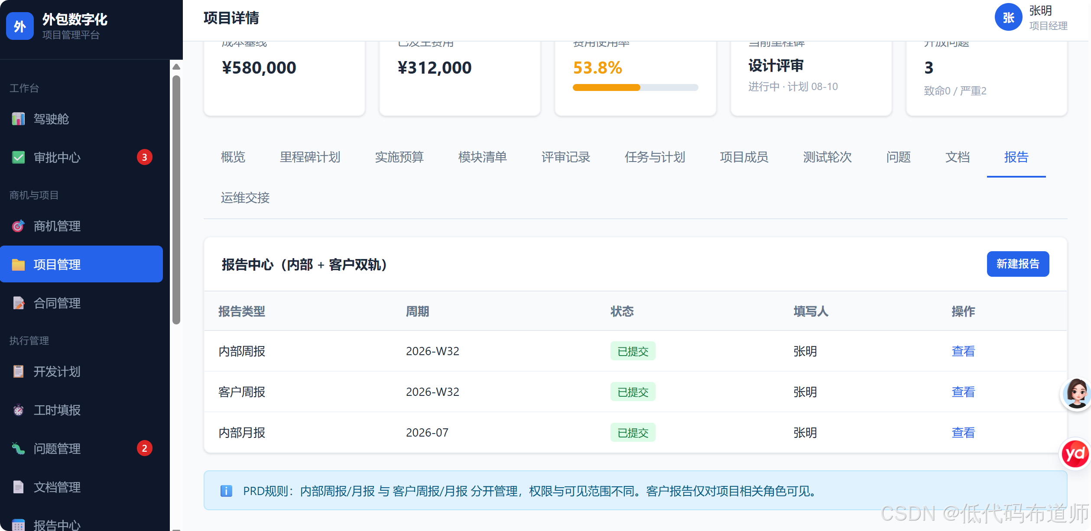
Task: Click the 内部月报 report type cell
Action: (242, 432)
